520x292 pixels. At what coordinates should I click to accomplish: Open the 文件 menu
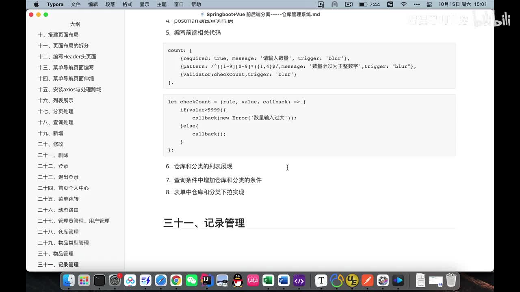[76, 4]
